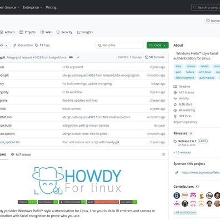Click the Howdy for Linux logo image
This screenshot has width=220, height=220.
[x=77, y=181]
